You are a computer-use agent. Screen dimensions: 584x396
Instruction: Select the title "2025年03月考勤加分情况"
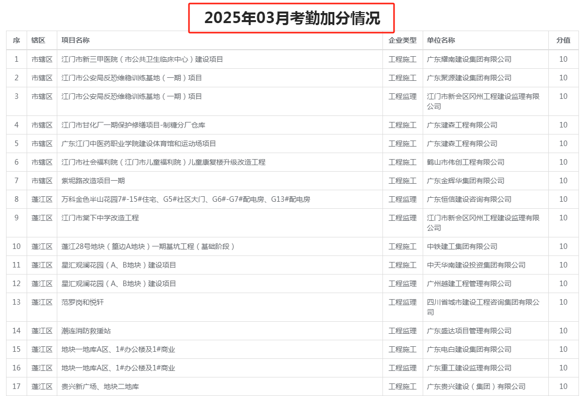pos(292,18)
